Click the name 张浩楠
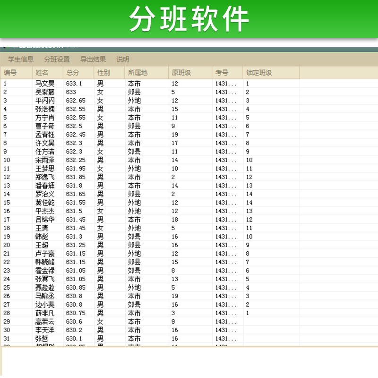 [45, 109]
